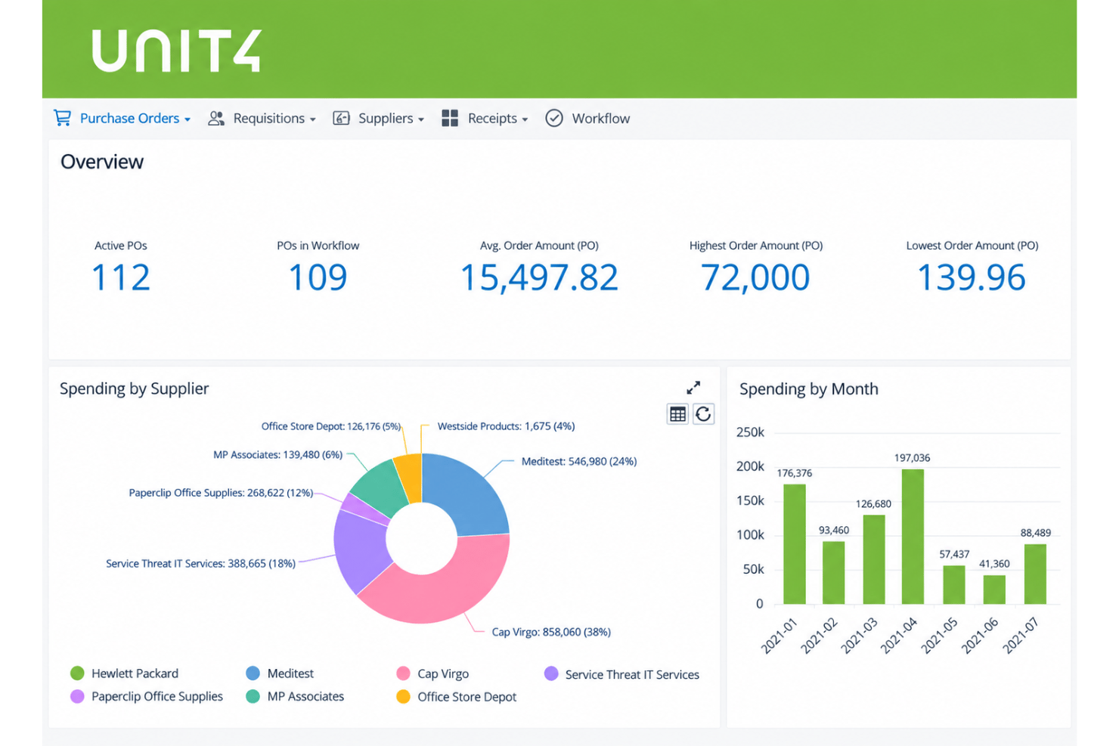
Task: Click the POs in Workflow value 109
Action: 318,277
